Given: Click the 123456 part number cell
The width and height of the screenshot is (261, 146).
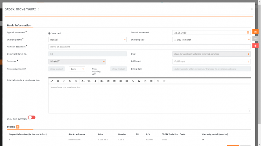Looking at the screenshot, I should point(149,140).
